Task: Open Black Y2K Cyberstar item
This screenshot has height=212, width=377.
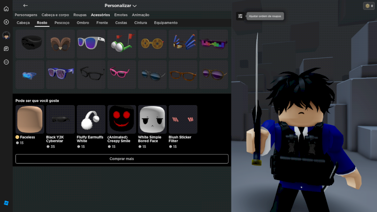Action: [61, 120]
